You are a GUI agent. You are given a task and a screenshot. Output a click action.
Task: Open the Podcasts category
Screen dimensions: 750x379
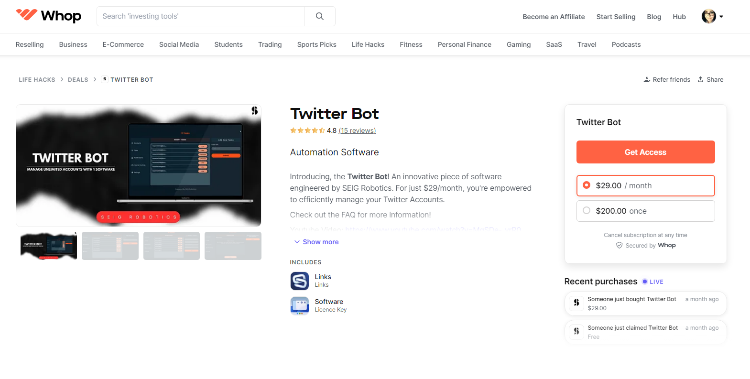626,44
